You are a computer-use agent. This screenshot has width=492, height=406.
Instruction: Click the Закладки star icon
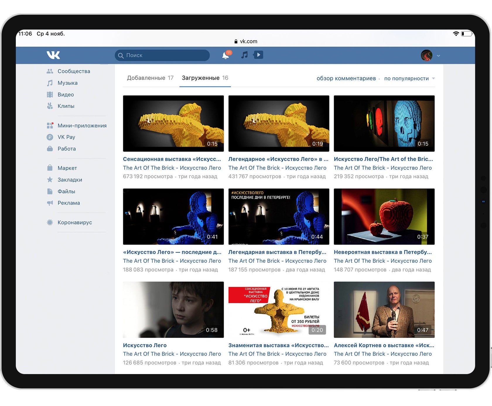coord(50,179)
